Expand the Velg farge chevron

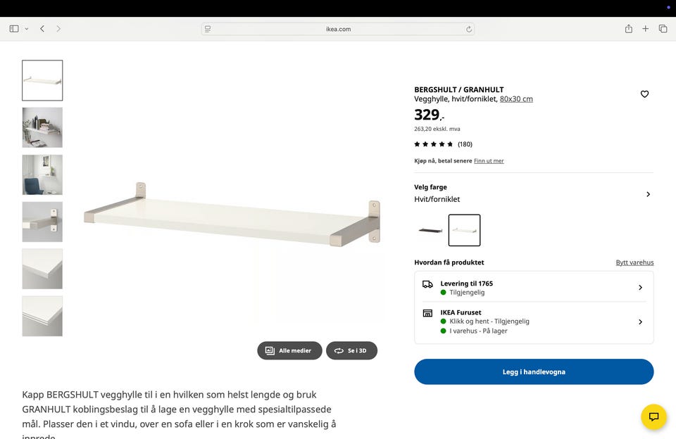click(x=648, y=194)
